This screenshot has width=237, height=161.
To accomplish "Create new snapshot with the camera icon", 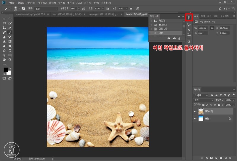I will (174, 38).
